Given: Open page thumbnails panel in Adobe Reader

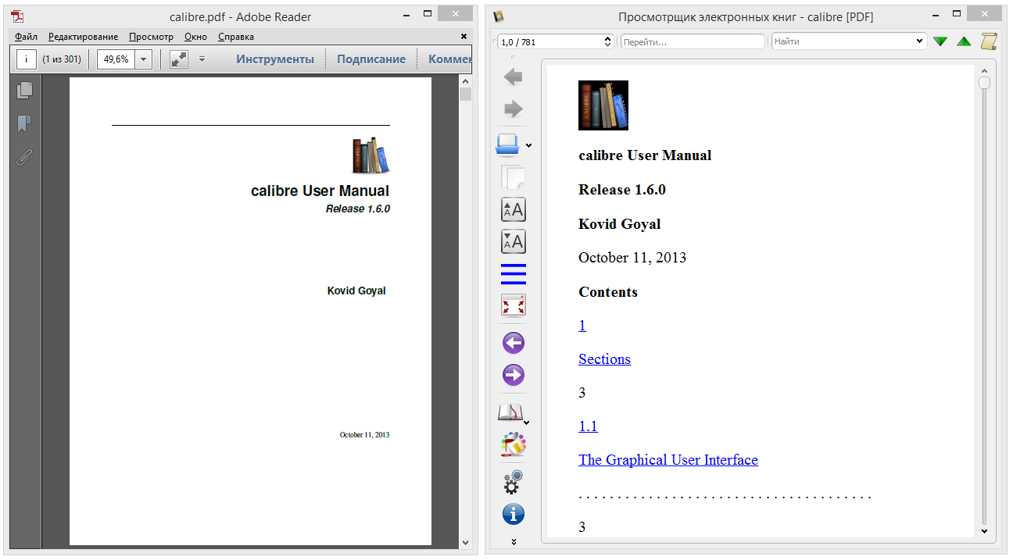Looking at the screenshot, I should pos(25,91).
